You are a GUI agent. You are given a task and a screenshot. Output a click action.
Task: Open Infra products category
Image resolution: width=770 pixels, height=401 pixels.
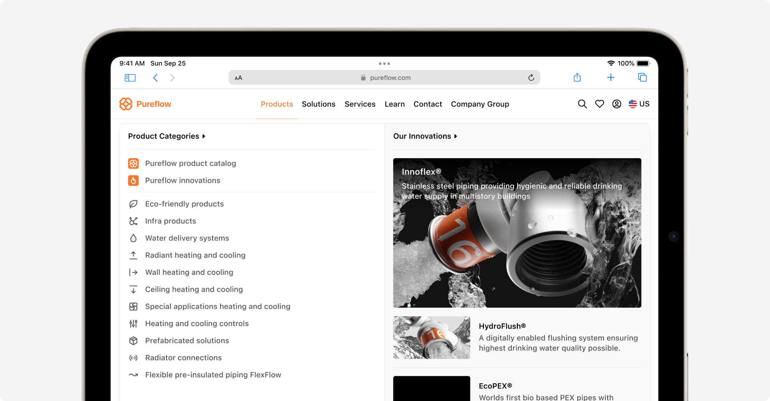pos(170,221)
